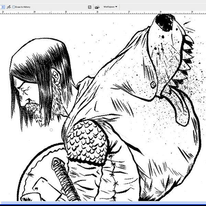This screenshot has height=206, width=206.
Task: Click the man's ear in the drawing
Action: 56,77
